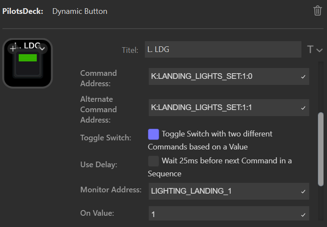The height and width of the screenshot is (227, 327).
Task: Edit the Command Address text field
Action: (x=223, y=77)
